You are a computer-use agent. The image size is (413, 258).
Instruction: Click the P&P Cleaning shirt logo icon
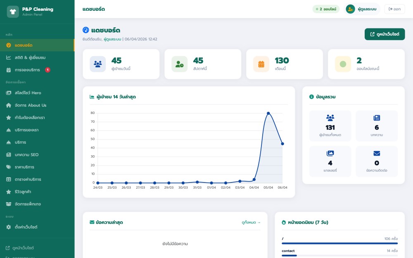coord(13,12)
